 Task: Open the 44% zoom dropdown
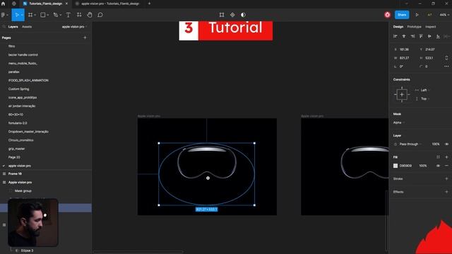(x=444, y=15)
